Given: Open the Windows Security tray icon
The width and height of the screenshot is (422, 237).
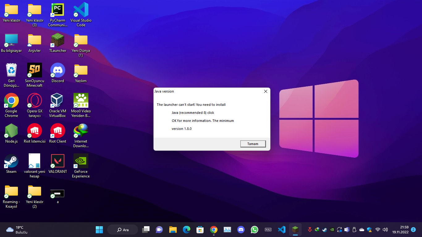Looking at the screenshot, I should [x=369, y=230].
